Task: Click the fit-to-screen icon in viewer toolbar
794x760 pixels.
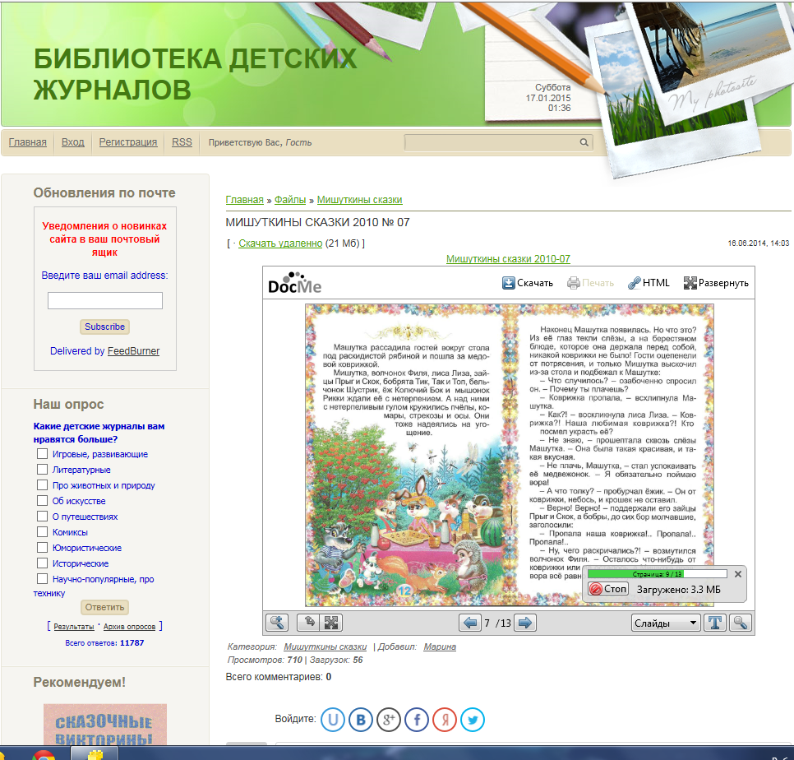Action: (331, 623)
